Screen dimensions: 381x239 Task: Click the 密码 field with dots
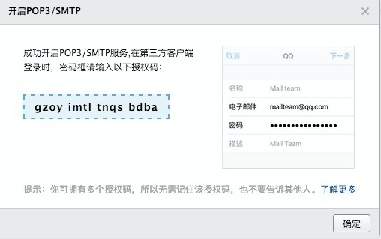pyautogui.click(x=288, y=125)
